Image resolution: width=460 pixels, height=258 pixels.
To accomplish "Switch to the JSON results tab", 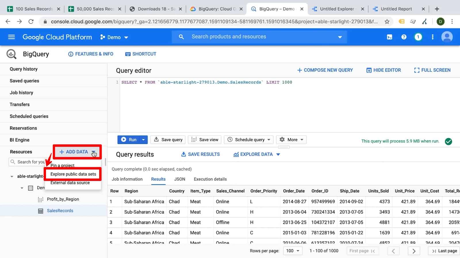I will pyautogui.click(x=179, y=179).
